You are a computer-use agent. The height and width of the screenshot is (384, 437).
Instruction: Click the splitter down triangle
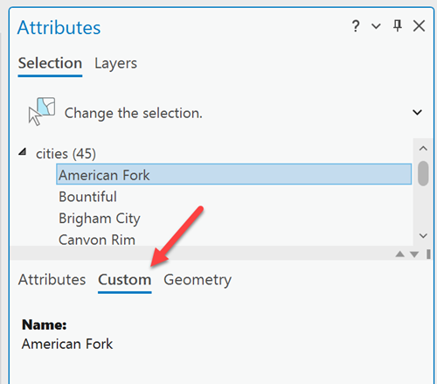[414, 255]
